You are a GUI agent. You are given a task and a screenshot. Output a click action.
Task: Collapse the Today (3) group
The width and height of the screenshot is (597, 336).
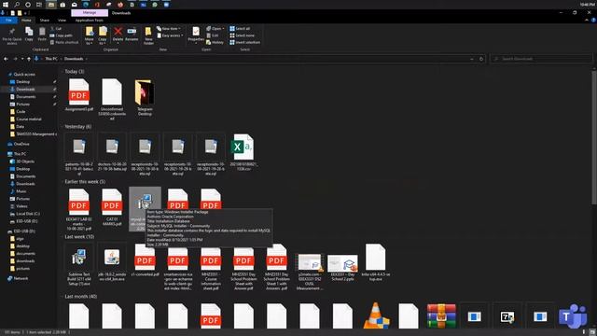[x=62, y=71]
